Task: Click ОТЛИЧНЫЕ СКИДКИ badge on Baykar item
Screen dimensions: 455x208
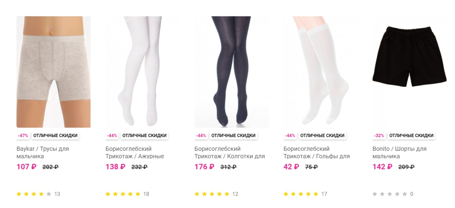Action: pos(55,135)
